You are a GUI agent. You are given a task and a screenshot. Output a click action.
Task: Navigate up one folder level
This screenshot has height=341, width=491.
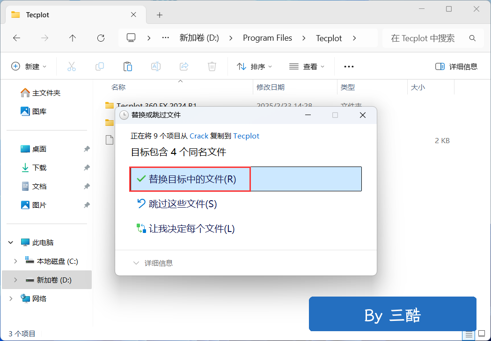click(x=73, y=38)
